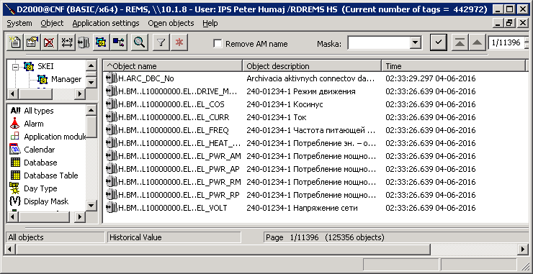The image size is (533, 274).
Task: Go to previous page arrow button
Action: point(478,42)
